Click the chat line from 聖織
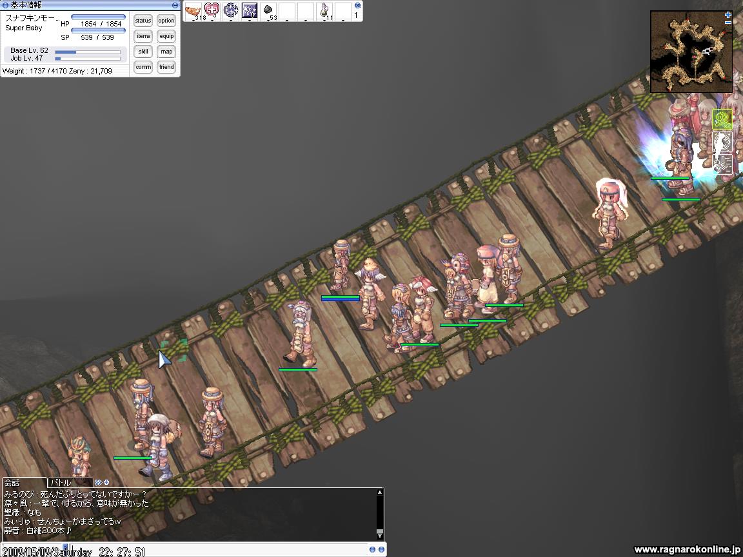 tap(23, 512)
